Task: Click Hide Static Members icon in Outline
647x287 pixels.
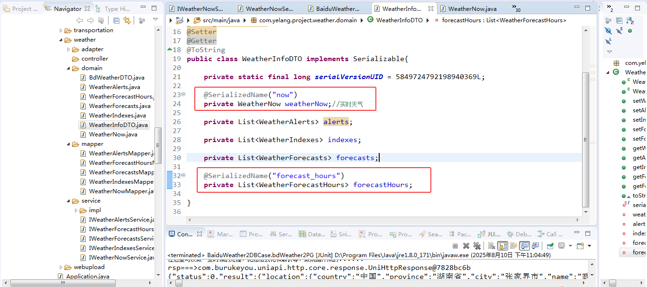Action: click(620, 31)
